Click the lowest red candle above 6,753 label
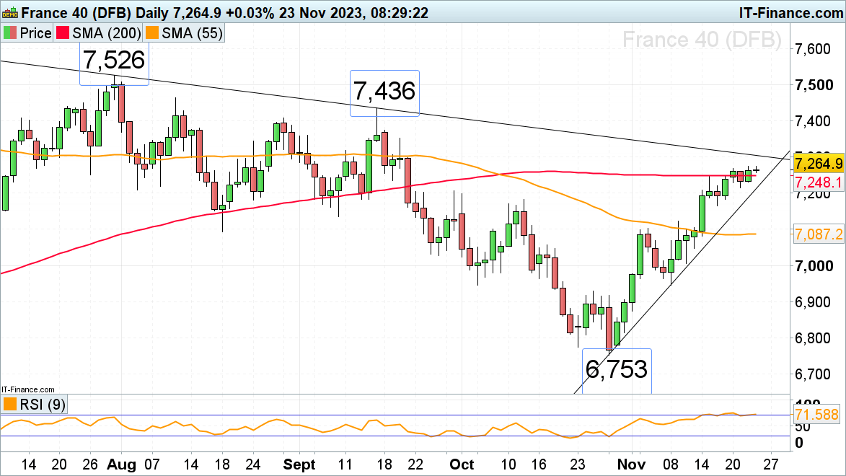The image size is (846, 476). click(609, 328)
